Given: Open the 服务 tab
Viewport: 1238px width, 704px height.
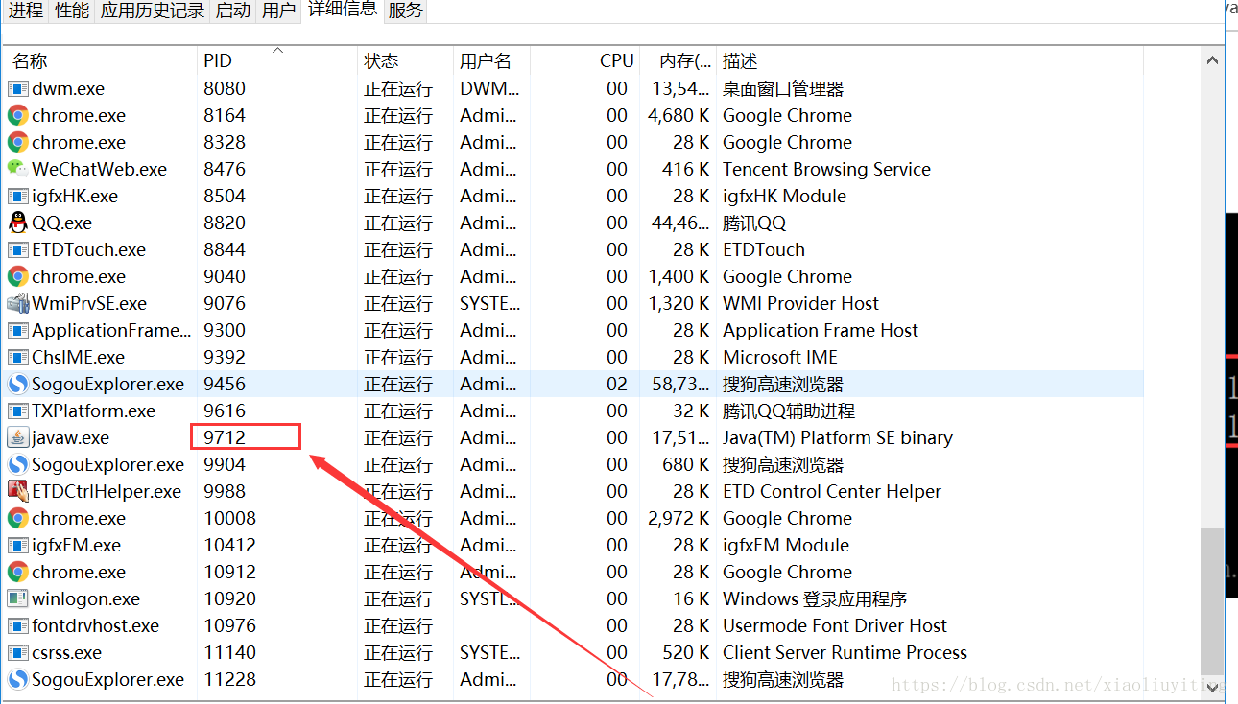Looking at the screenshot, I should tap(406, 11).
